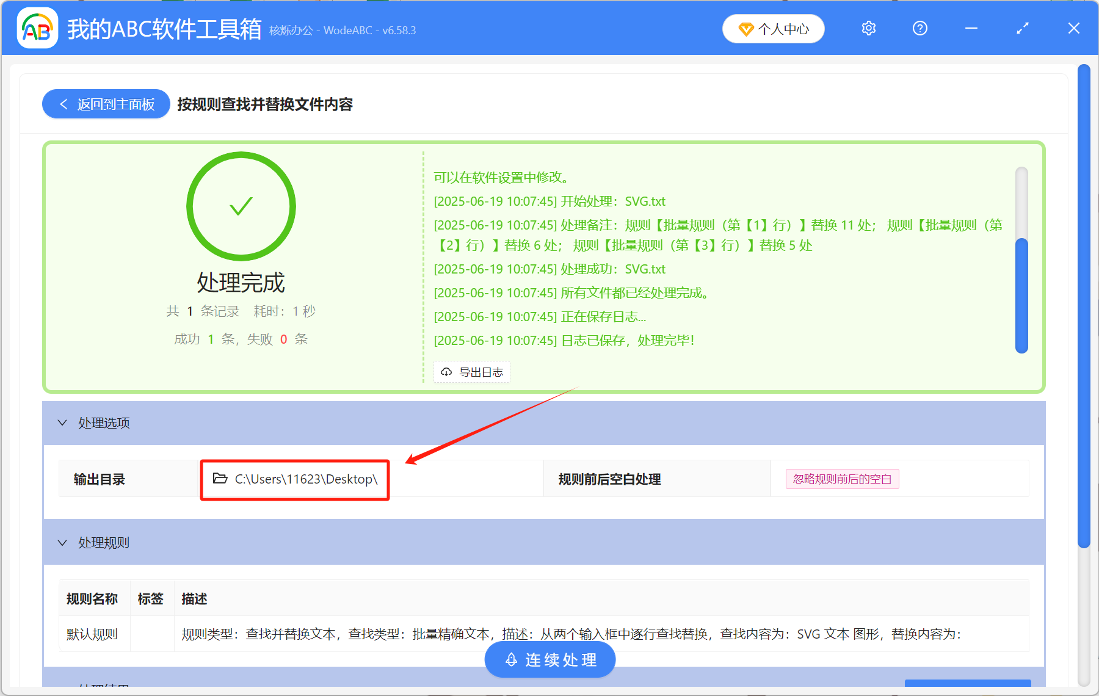1099x696 pixels.
Task: Click the 返回到主面板 button
Action: [x=105, y=104]
